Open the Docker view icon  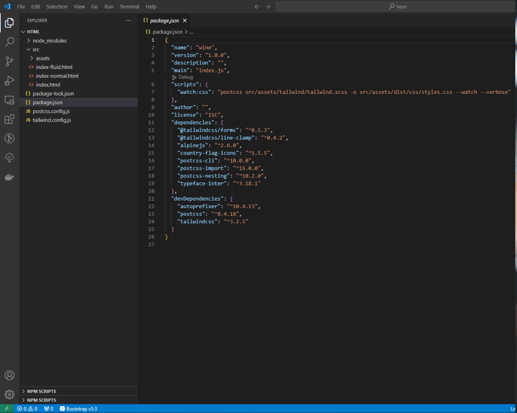(9, 177)
